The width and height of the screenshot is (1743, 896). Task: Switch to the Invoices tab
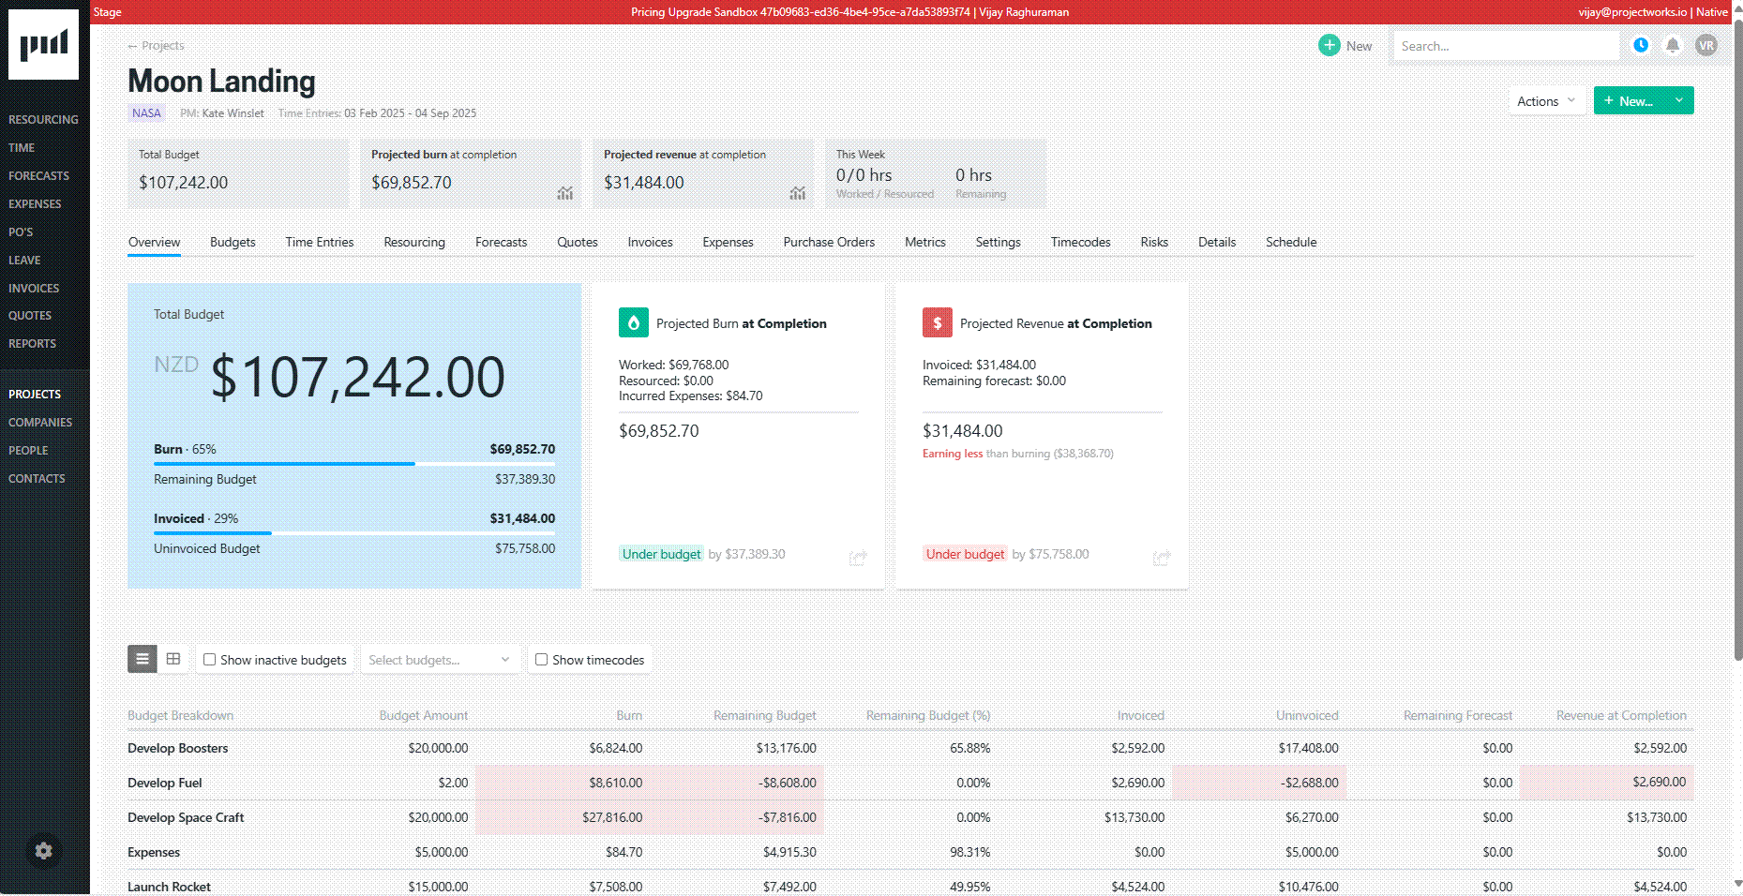(650, 242)
